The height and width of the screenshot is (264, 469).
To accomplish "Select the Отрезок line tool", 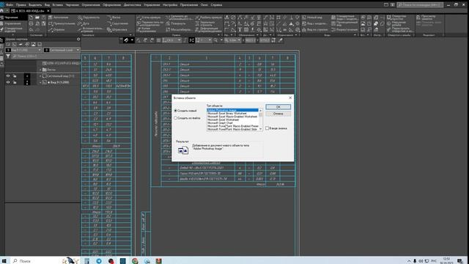I will point(56,29).
